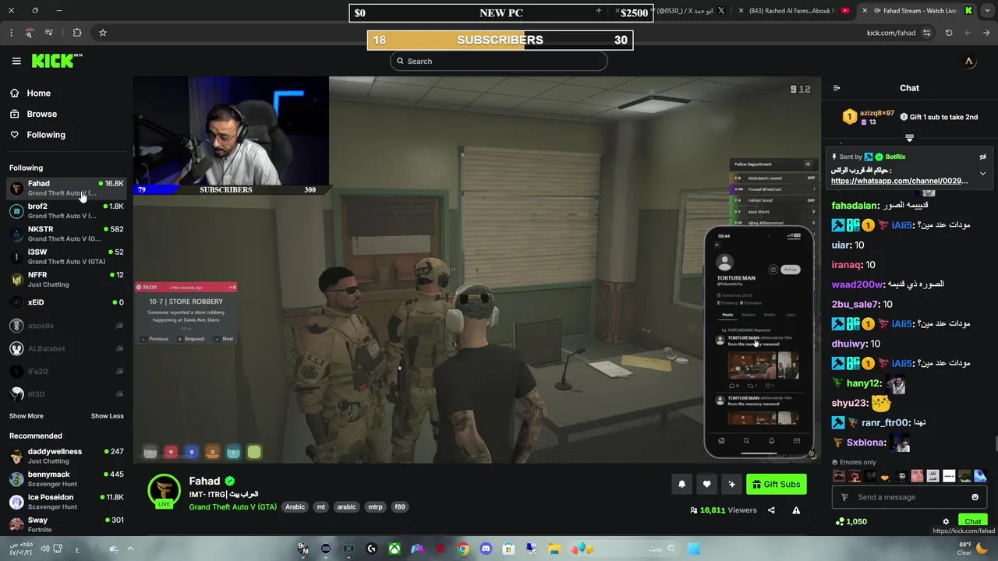
Task: Expand list with Show More
Action: [27, 416]
